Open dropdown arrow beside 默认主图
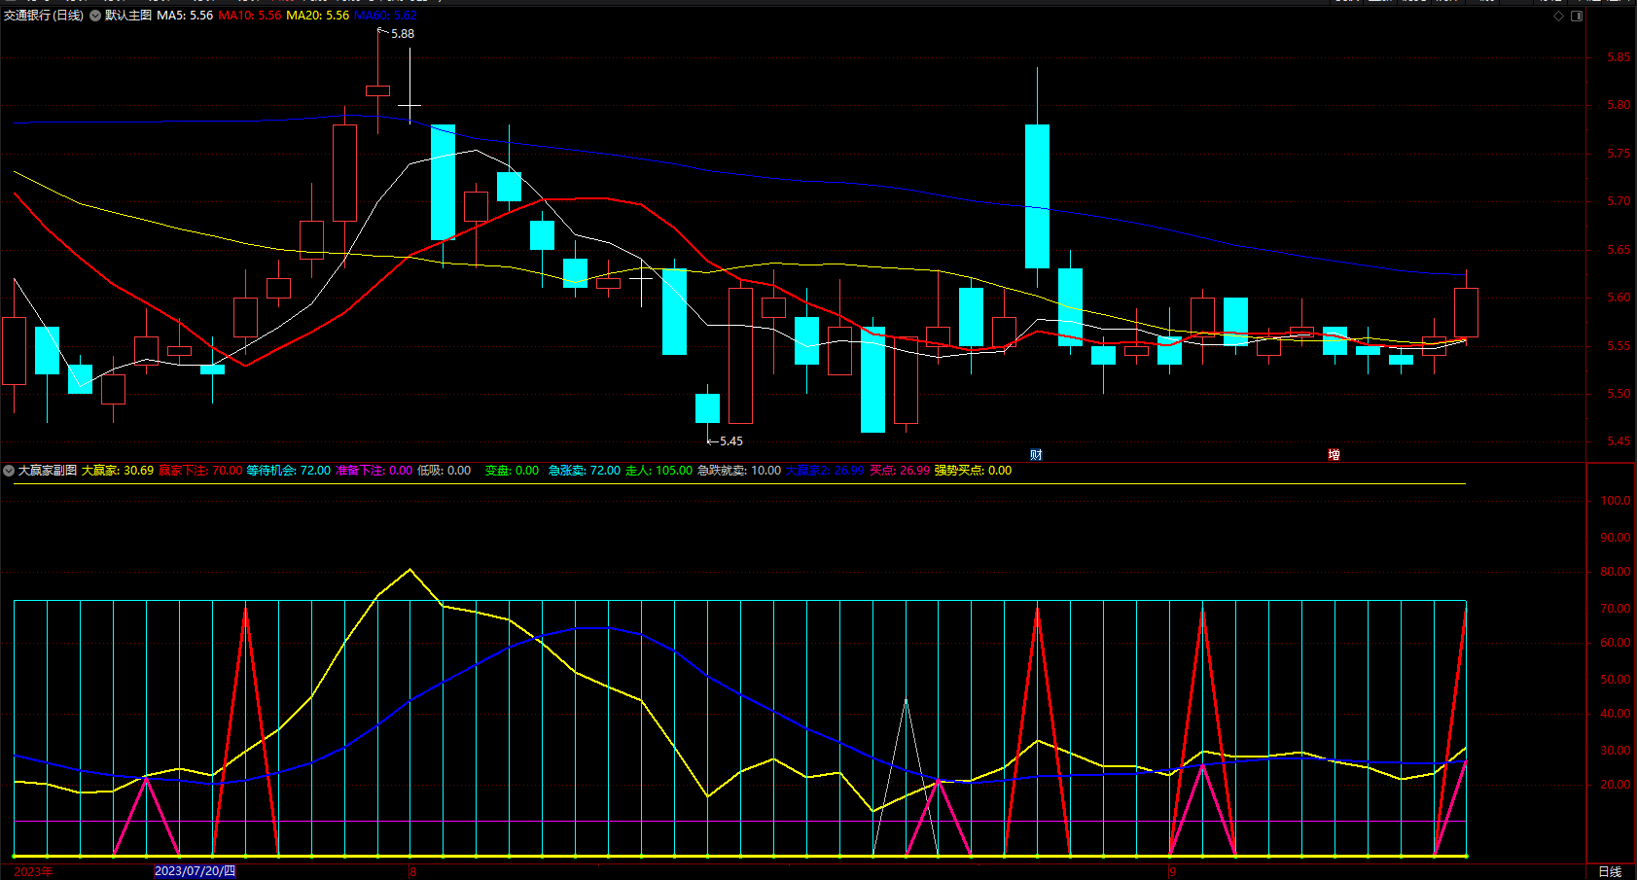This screenshot has width=1637, height=880. tap(95, 16)
